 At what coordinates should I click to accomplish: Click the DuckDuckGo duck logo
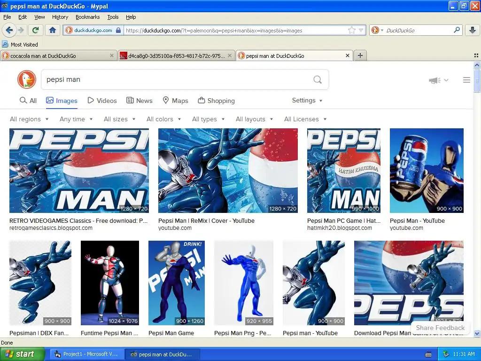27,79
